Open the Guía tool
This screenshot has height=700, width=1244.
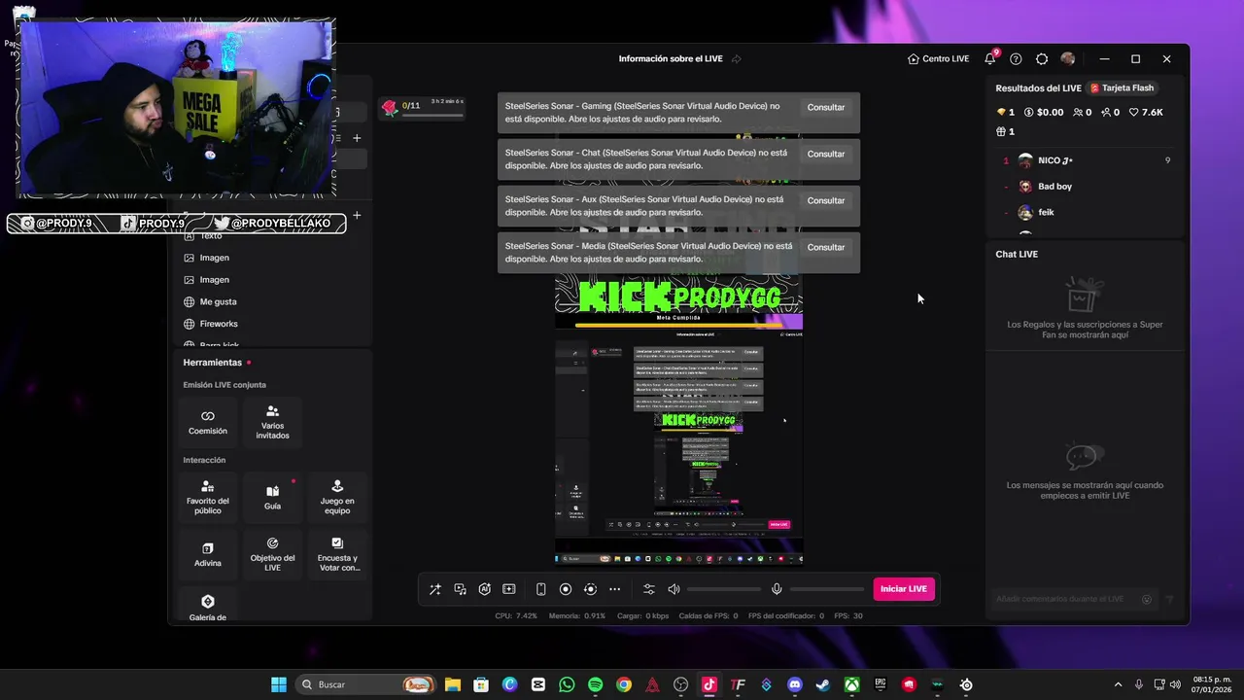(x=272, y=497)
